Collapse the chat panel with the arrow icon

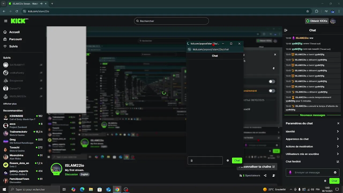point(286,30)
